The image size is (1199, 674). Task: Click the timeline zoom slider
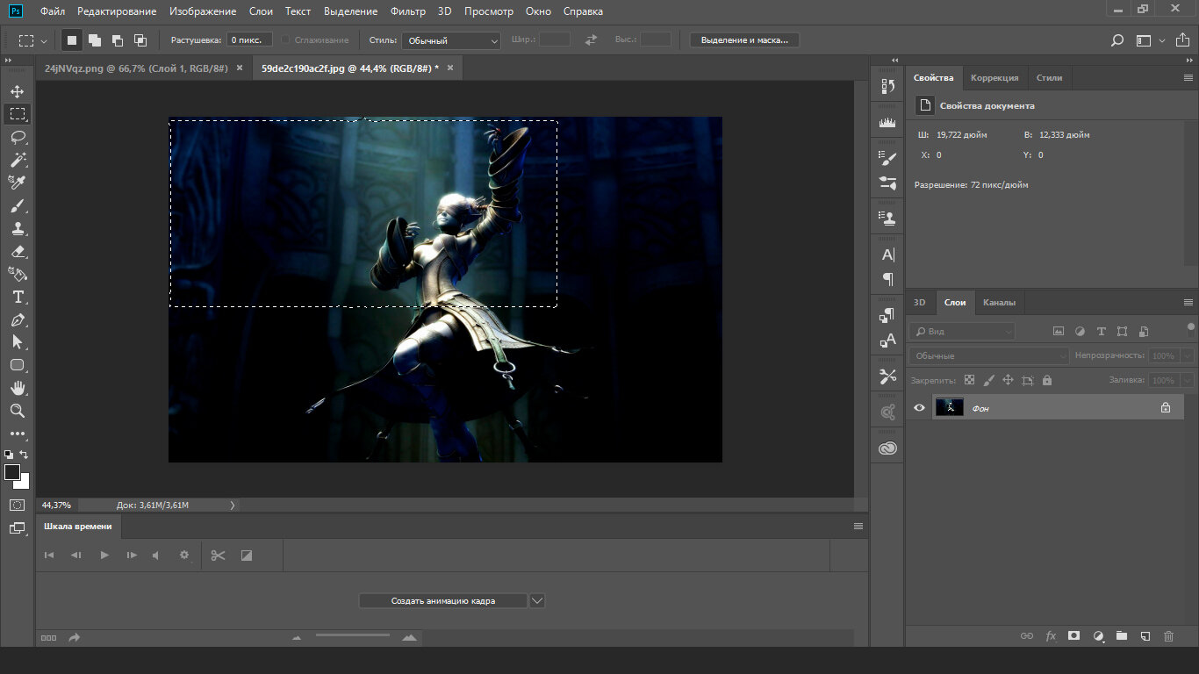(352, 635)
